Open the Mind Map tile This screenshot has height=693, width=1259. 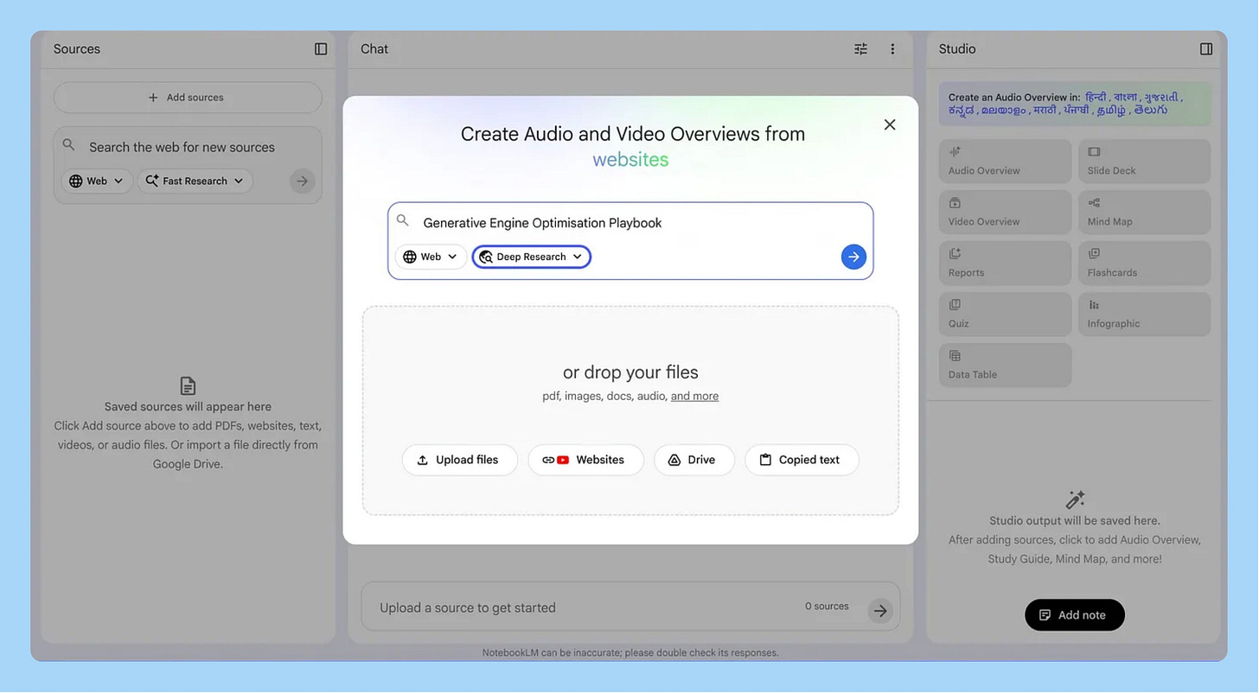click(x=1144, y=212)
